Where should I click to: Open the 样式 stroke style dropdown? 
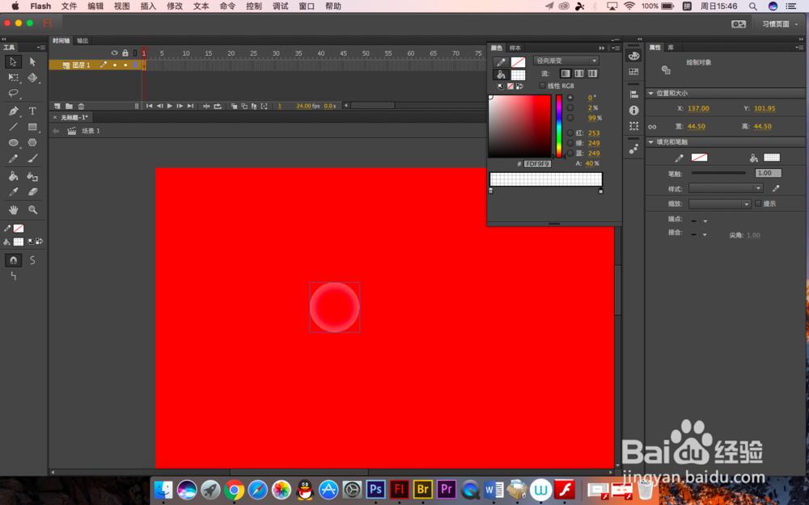pyautogui.click(x=726, y=188)
